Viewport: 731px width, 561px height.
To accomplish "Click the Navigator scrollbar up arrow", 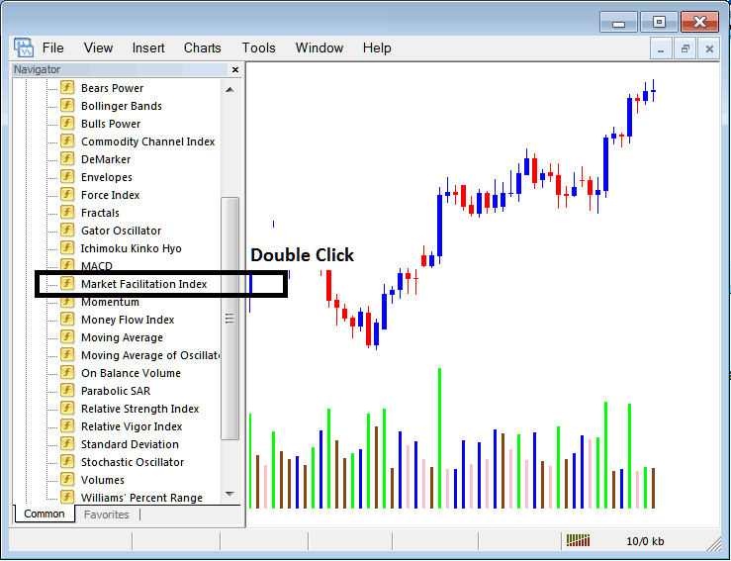I will (x=229, y=89).
